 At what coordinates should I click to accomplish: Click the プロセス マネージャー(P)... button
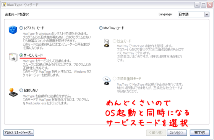[x=19, y=133]
